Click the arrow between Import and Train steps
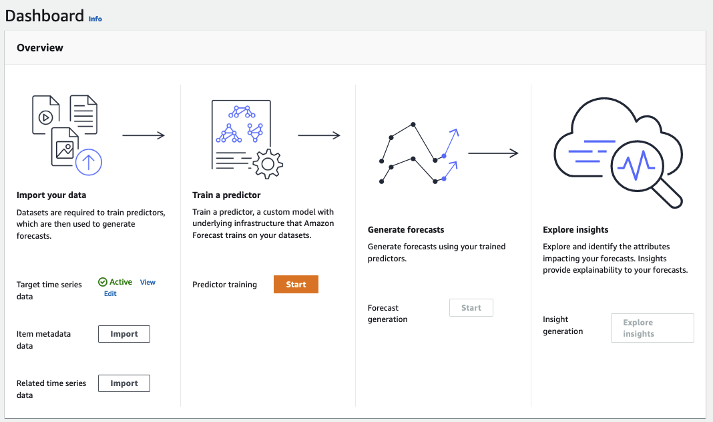The width and height of the screenshot is (713, 422). (144, 135)
